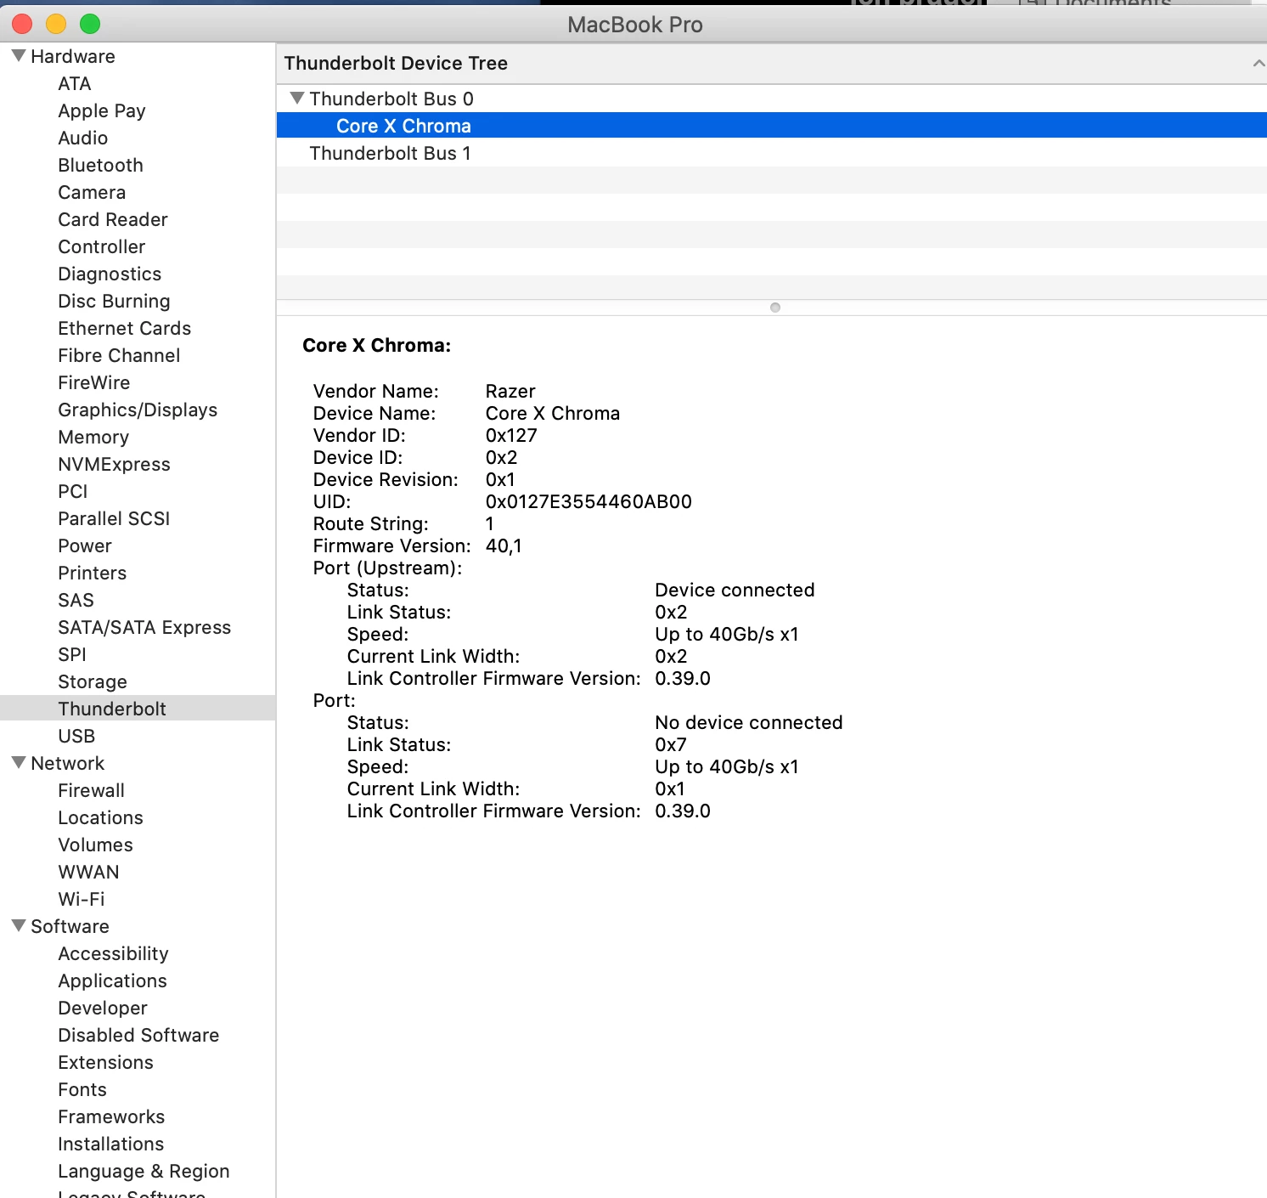The width and height of the screenshot is (1267, 1198).
Task: Open Ethernet Cards information
Action: 125,328
